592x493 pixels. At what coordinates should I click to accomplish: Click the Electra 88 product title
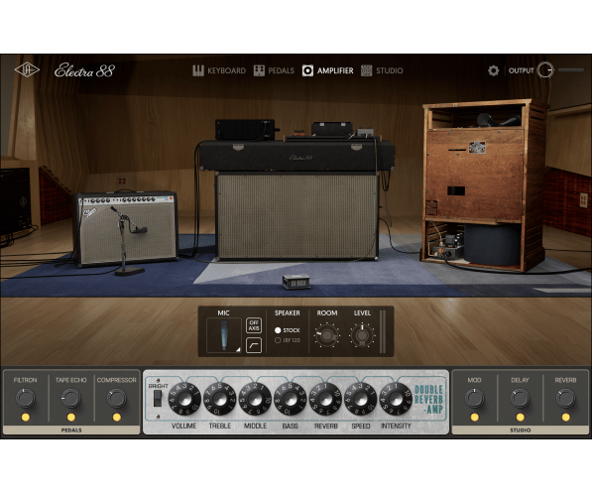pyautogui.click(x=84, y=70)
